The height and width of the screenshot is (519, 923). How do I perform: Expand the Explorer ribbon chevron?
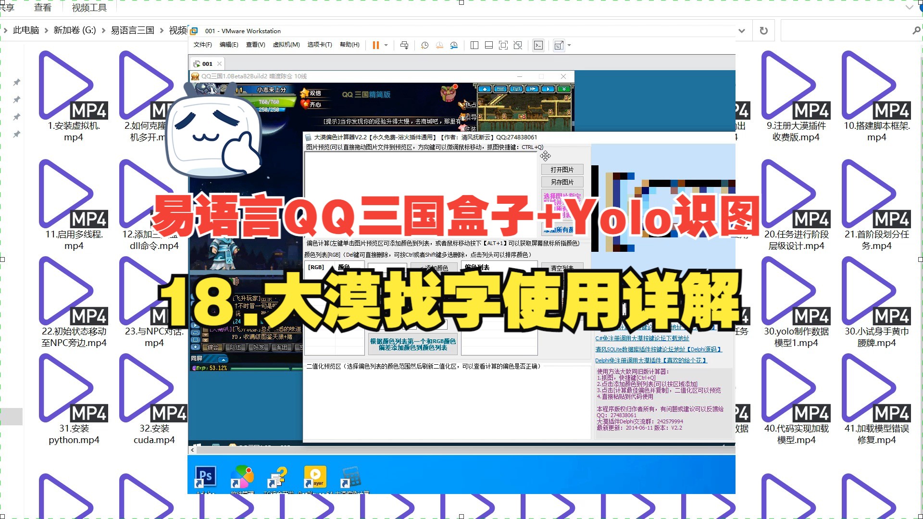click(909, 7)
